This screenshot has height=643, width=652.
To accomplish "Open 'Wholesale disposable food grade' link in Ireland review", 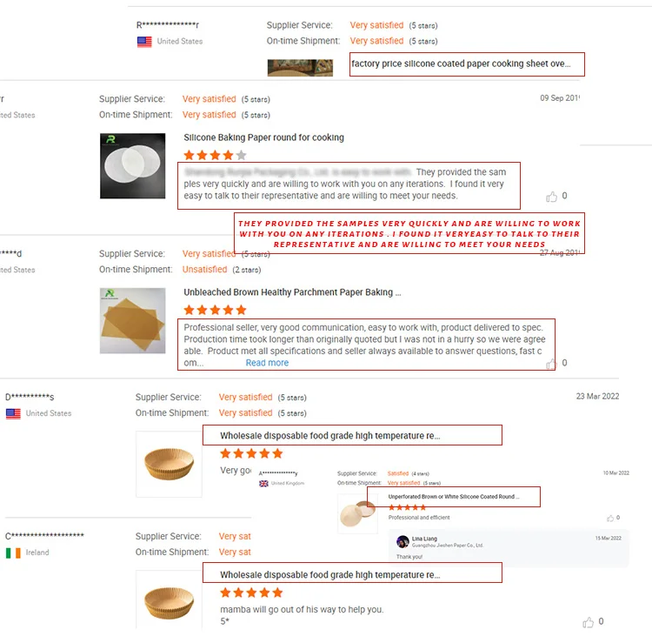I will [329, 575].
